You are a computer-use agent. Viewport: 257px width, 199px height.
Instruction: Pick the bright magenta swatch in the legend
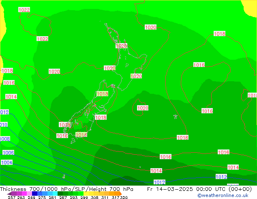[24, 194]
